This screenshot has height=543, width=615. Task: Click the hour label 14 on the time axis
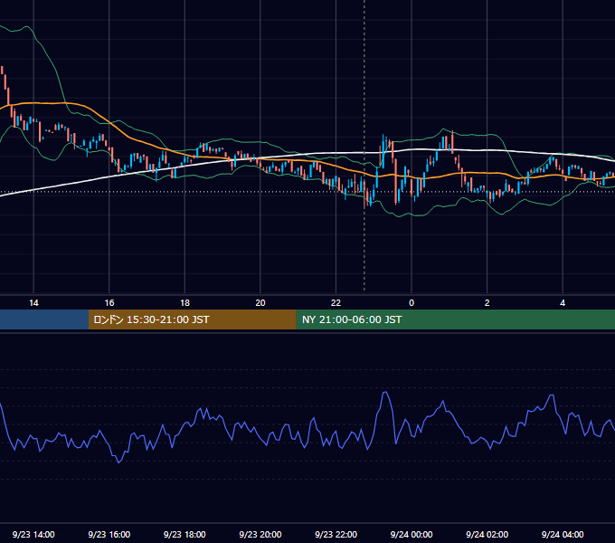click(x=33, y=303)
